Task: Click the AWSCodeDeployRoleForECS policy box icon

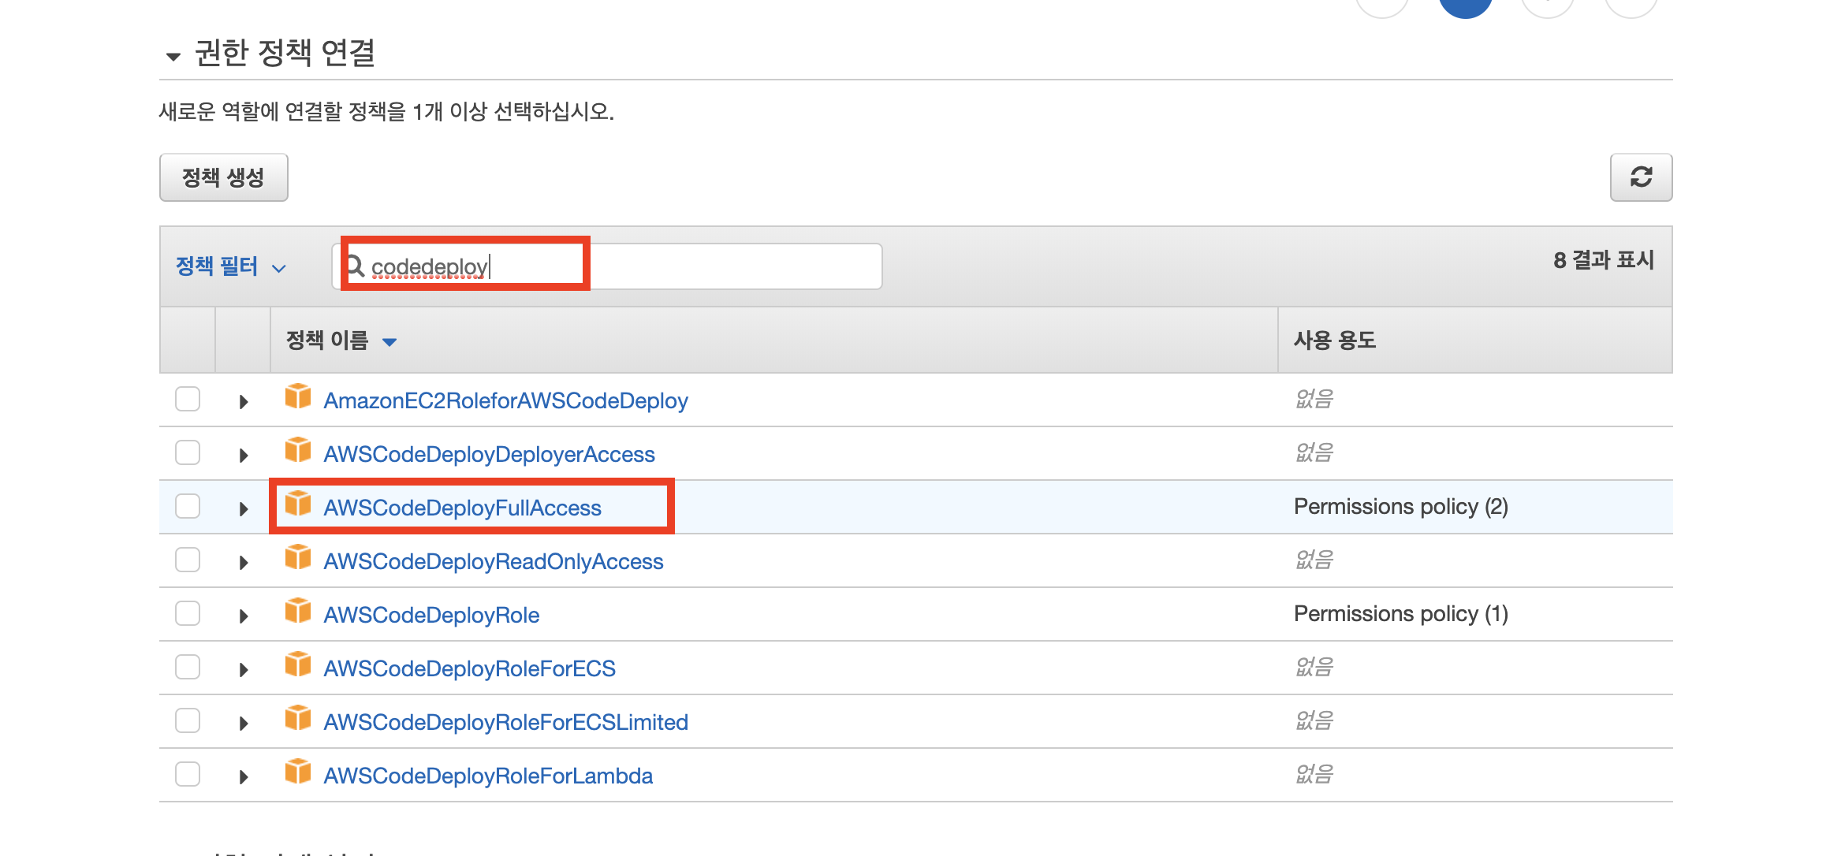Action: pos(298,664)
